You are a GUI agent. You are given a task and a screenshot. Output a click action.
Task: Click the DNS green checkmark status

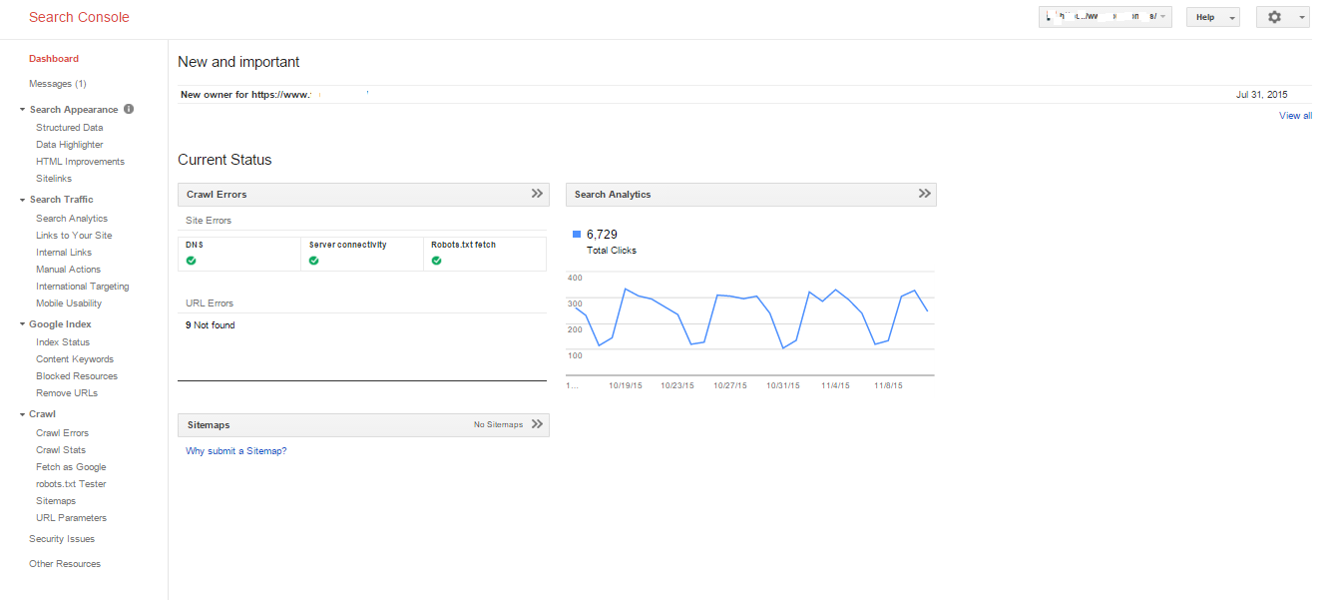191,261
